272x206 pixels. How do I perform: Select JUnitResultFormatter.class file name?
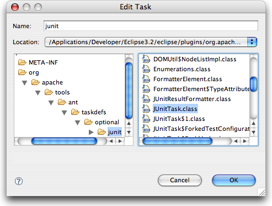(x=192, y=99)
